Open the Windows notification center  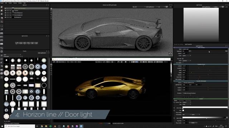pyautogui.click(x=226, y=126)
